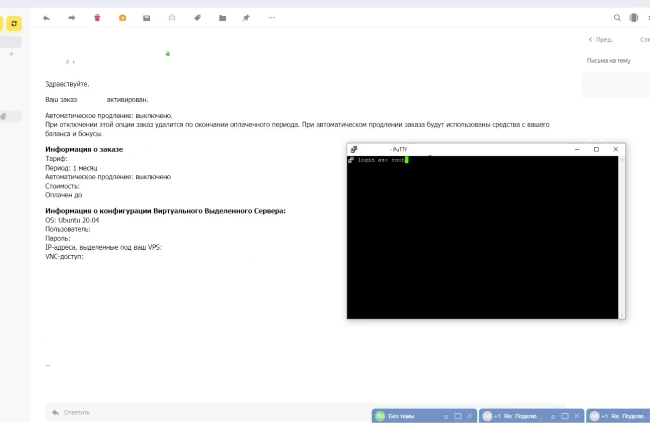Select the 'OS: Ubuntu 20.04' line
Screen dimensions: 650x423
(x=72, y=220)
